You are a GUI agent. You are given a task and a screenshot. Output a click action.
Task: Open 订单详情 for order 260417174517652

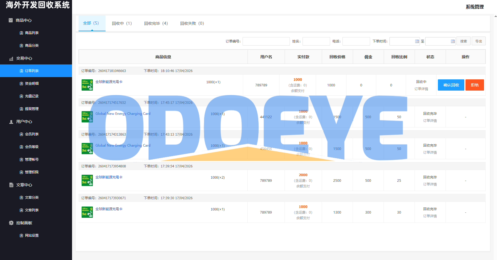click(430, 121)
